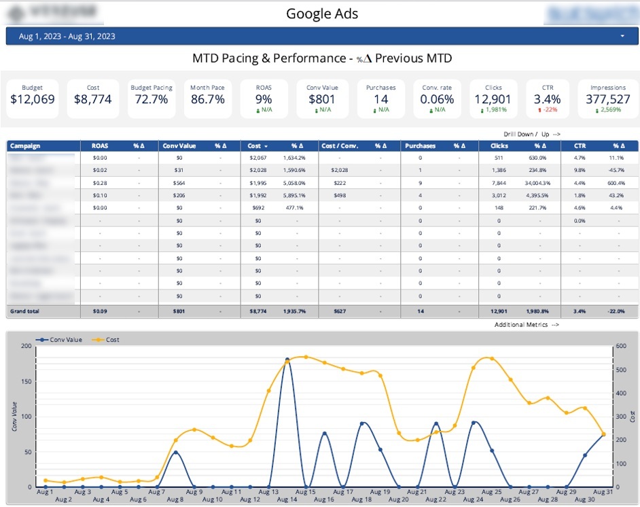Click the 1,935.7% grand total cell
The width and height of the screenshot is (640, 507).
[x=294, y=311]
